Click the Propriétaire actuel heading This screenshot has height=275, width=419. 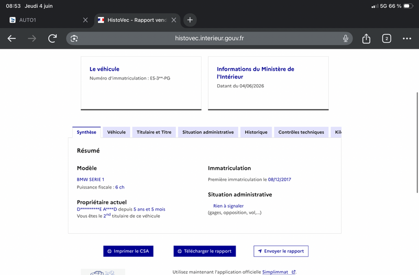[x=102, y=202]
